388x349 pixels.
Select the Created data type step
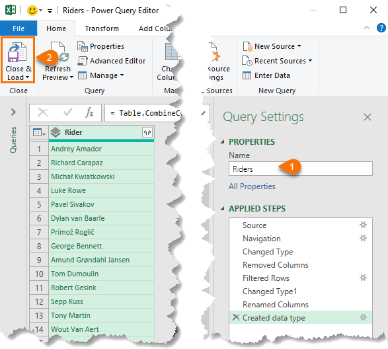[x=300, y=317]
